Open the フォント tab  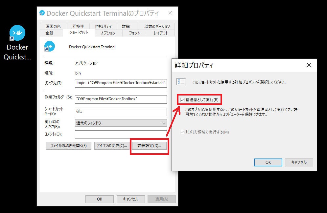134,33
